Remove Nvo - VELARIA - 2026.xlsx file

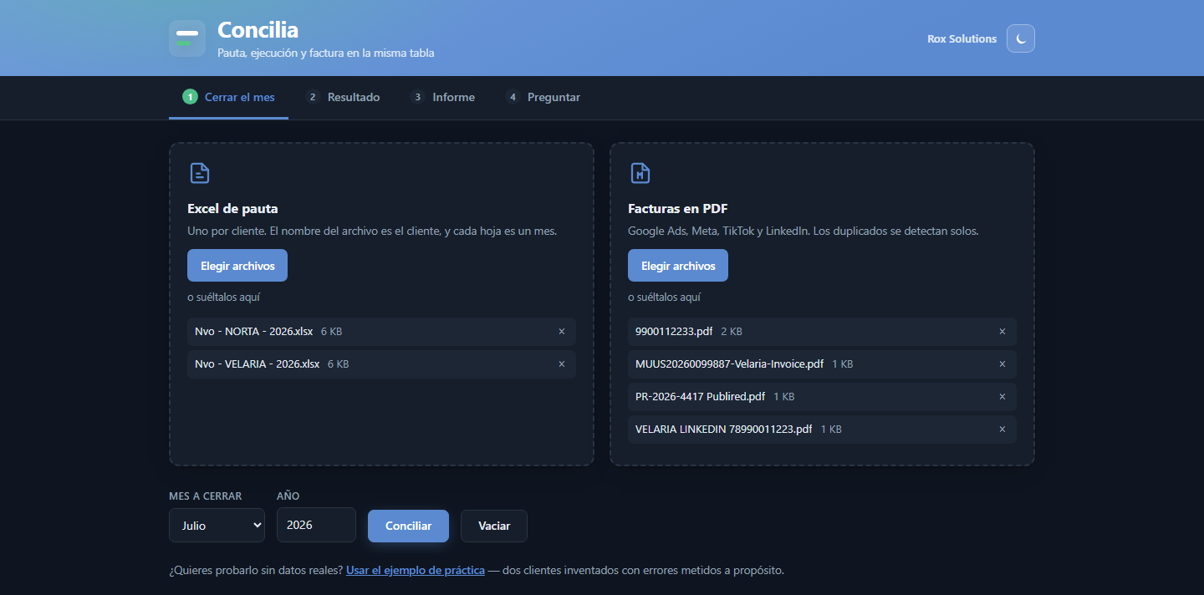(x=562, y=364)
